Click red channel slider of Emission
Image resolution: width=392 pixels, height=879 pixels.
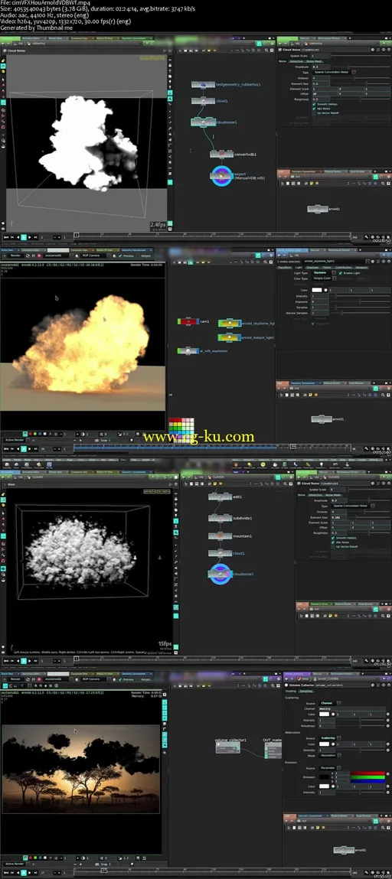click(x=367, y=773)
